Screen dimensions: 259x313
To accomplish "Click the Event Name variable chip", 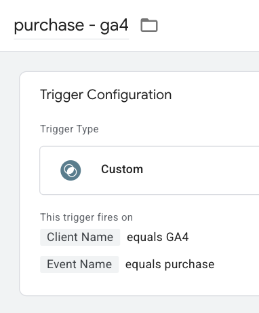I will (x=79, y=264).
